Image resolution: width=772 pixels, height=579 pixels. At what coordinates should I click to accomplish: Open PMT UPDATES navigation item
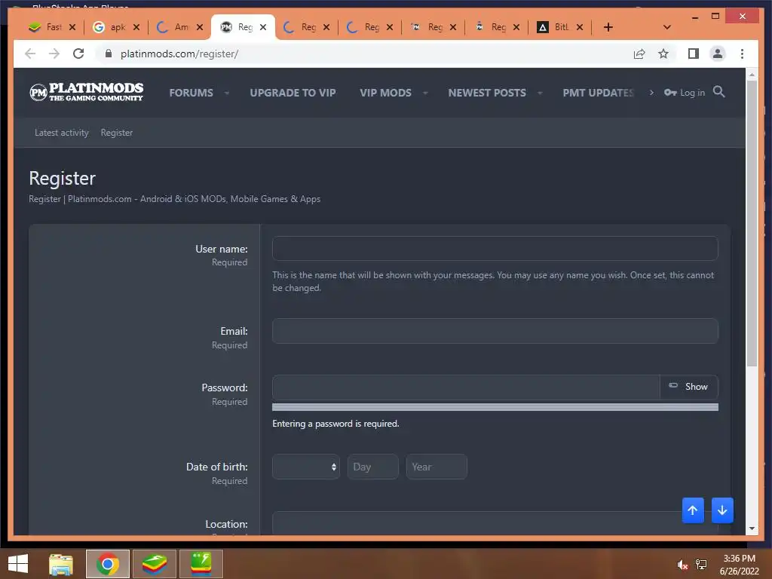598,93
